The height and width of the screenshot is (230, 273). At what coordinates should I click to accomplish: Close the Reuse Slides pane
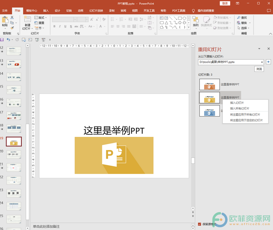click(x=269, y=49)
